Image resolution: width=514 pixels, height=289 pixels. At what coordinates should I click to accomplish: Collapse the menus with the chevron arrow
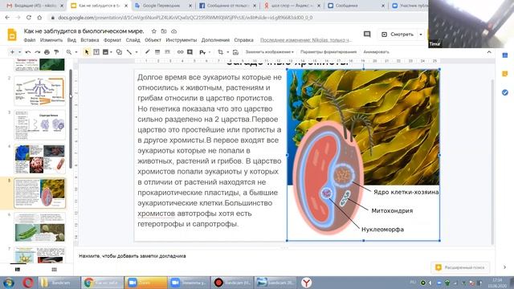pyautogui.click(x=489, y=52)
